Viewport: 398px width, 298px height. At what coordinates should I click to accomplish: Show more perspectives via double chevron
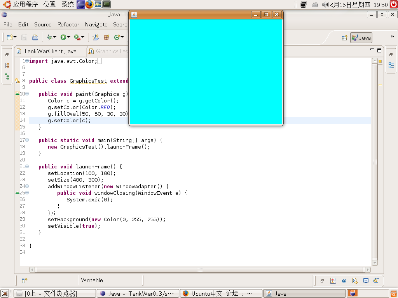(393, 36)
